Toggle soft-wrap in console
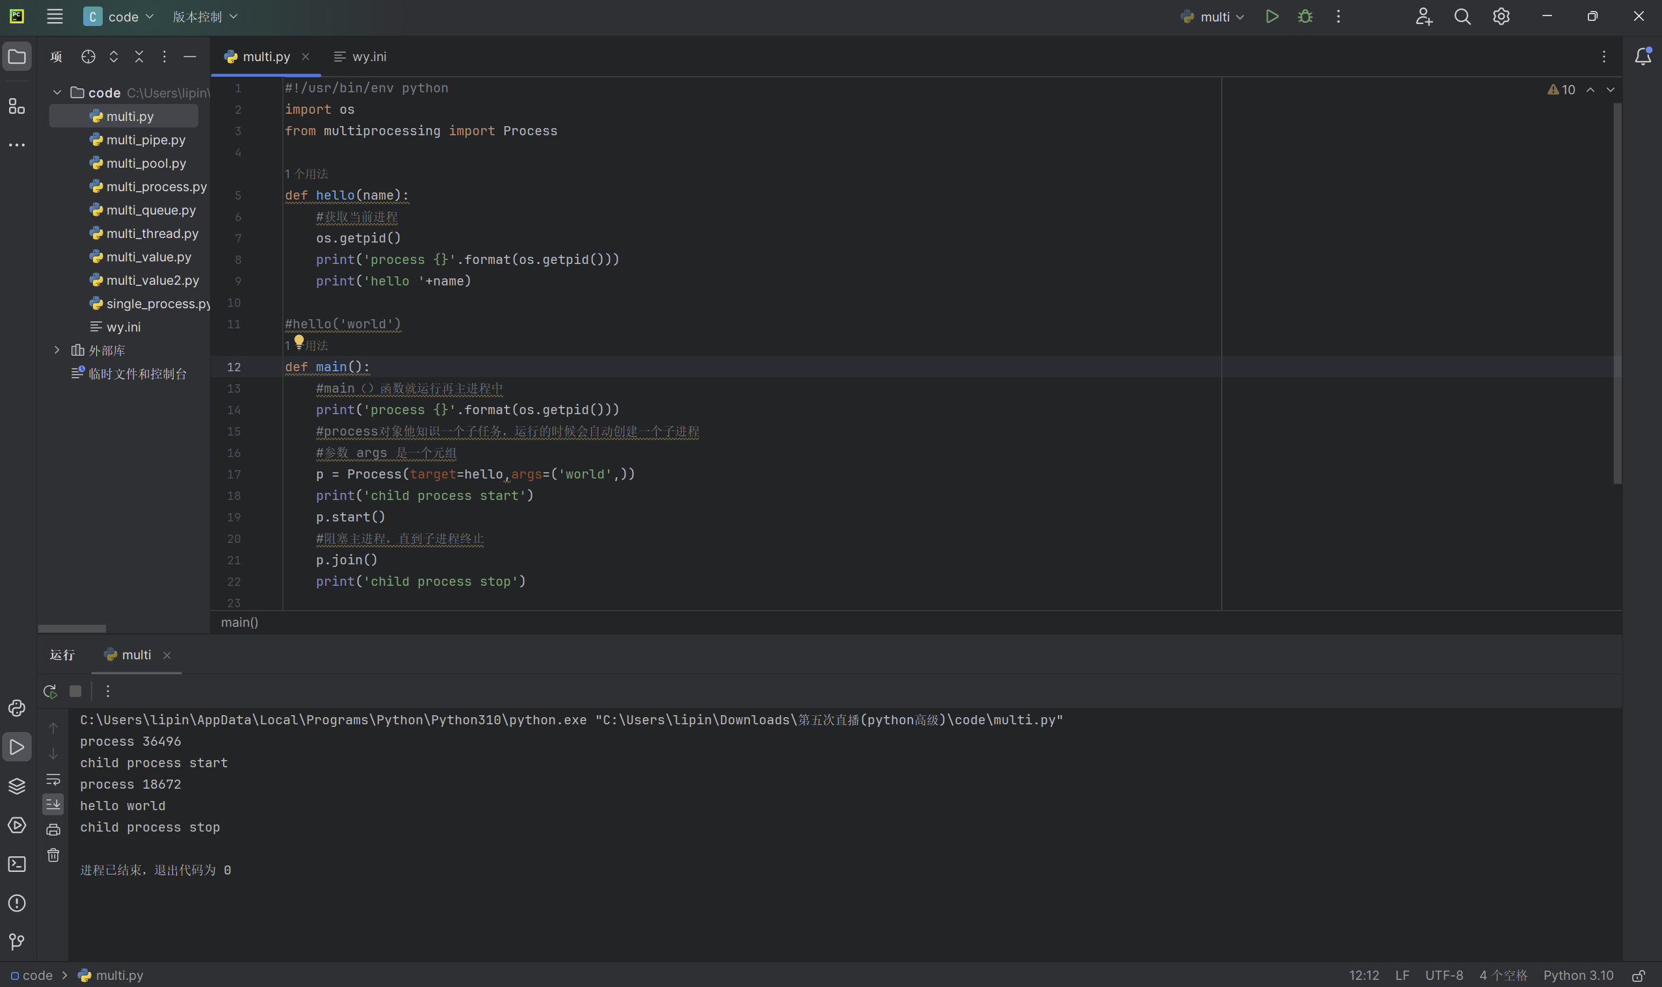Image resolution: width=1662 pixels, height=987 pixels. (53, 779)
